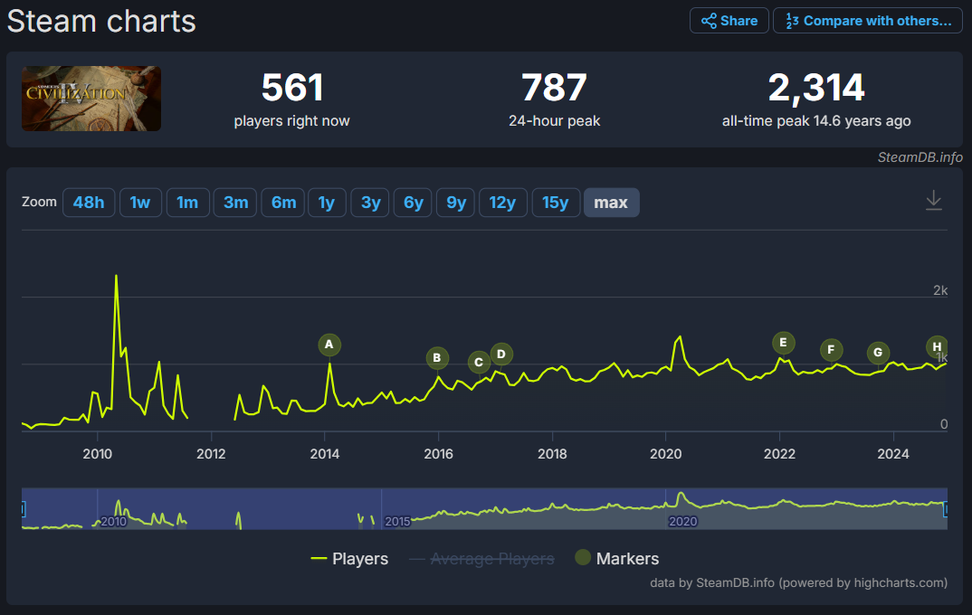This screenshot has width=972, height=615.
Task: Click the 2,314 all-time peak stat
Action: [x=816, y=99]
